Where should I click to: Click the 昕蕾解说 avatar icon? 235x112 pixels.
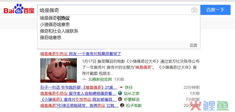click(120, 99)
